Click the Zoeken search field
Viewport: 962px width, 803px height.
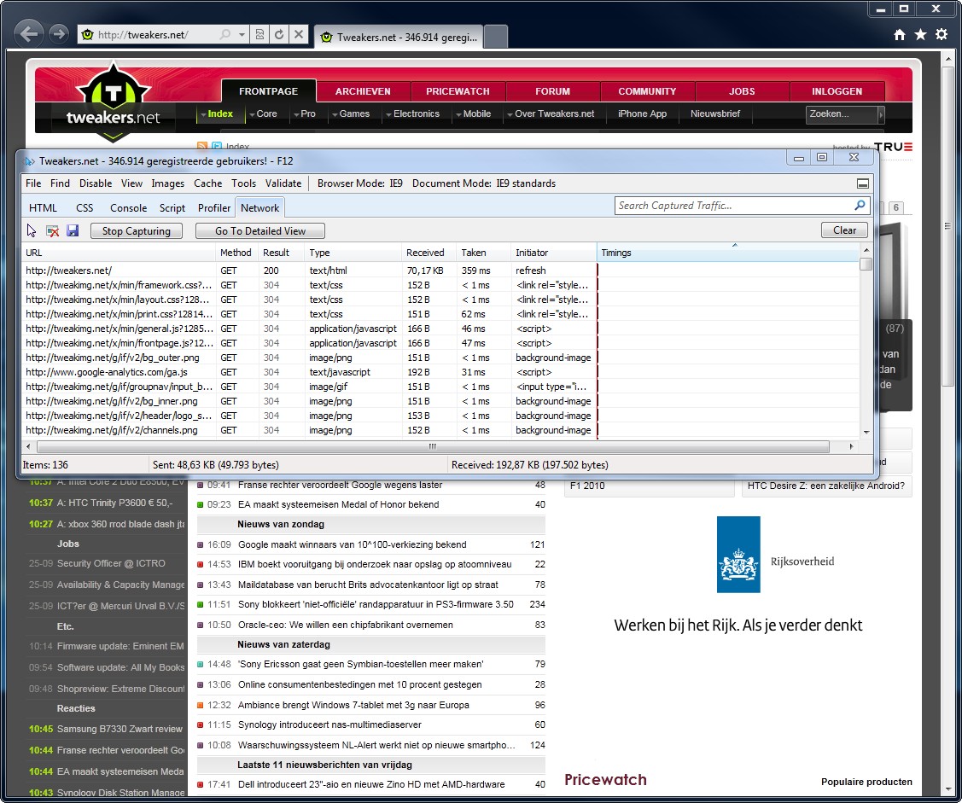click(x=842, y=114)
